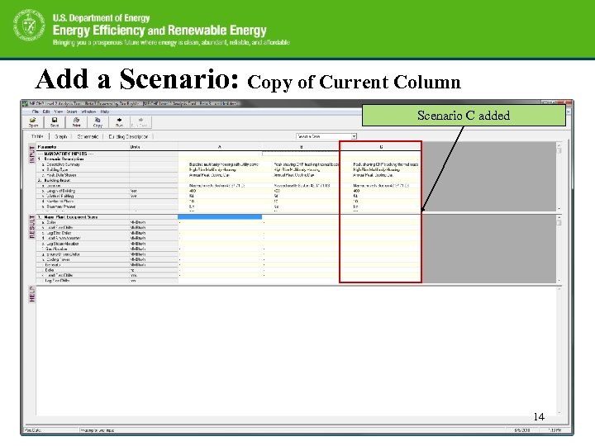Click scenario C Length of Building value 400
Viewport: 595px width, 446px height.
(x=356, y=191)
